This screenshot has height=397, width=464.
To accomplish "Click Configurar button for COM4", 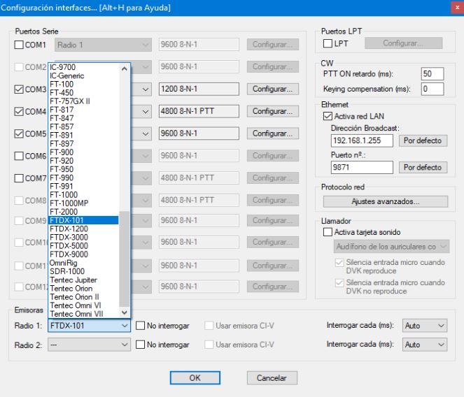I will 273,111.
